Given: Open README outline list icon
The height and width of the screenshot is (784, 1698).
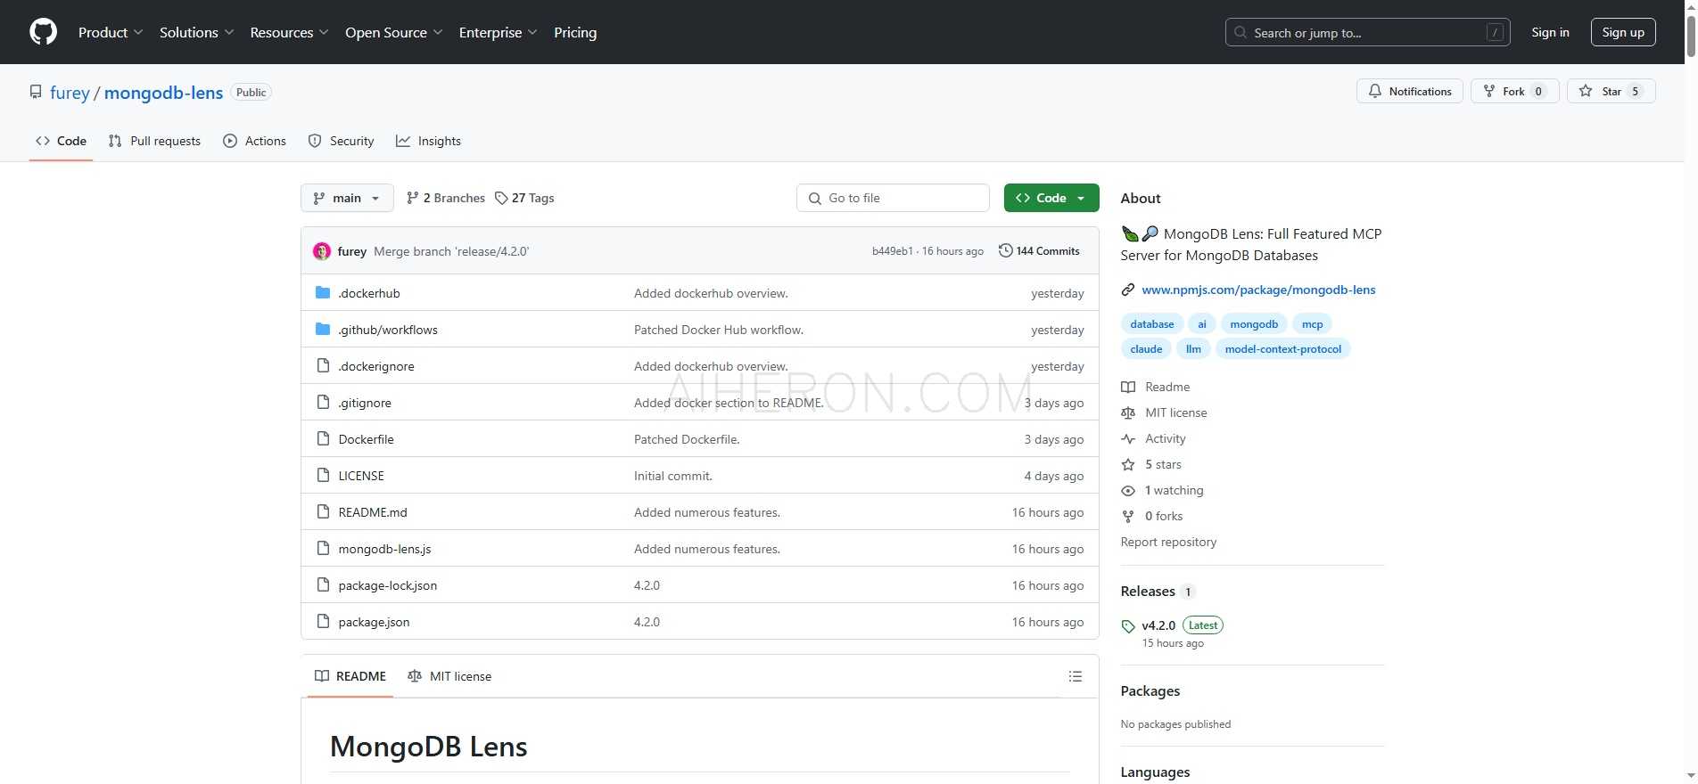Looking at the screenshot, I should (1076, 676).
